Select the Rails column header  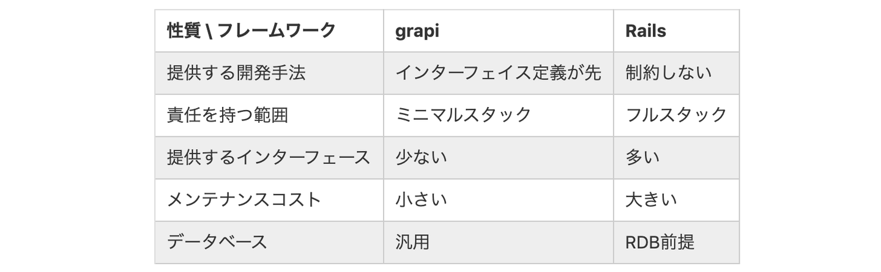tap(645, 31)
